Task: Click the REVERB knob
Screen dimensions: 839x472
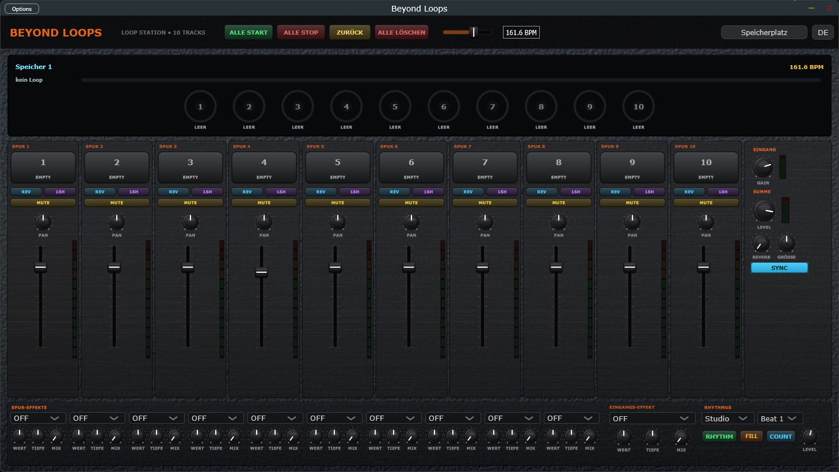Action: [761, 243]
